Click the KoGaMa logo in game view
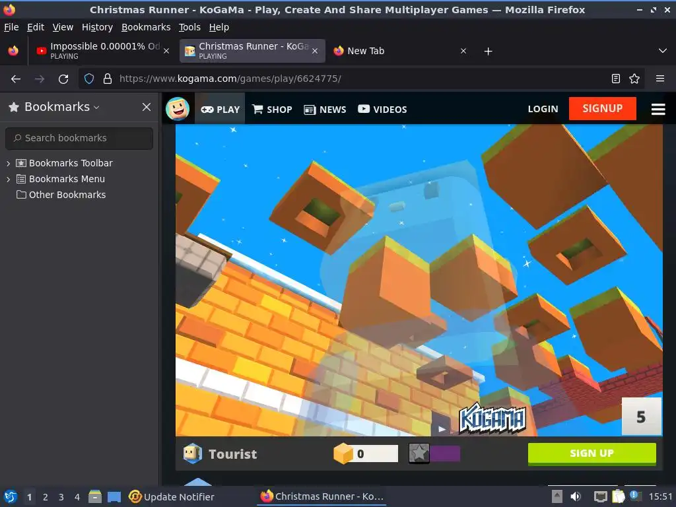 coord(492,418)
